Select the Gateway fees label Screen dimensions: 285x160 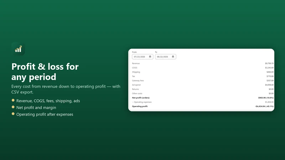[138, 81]
